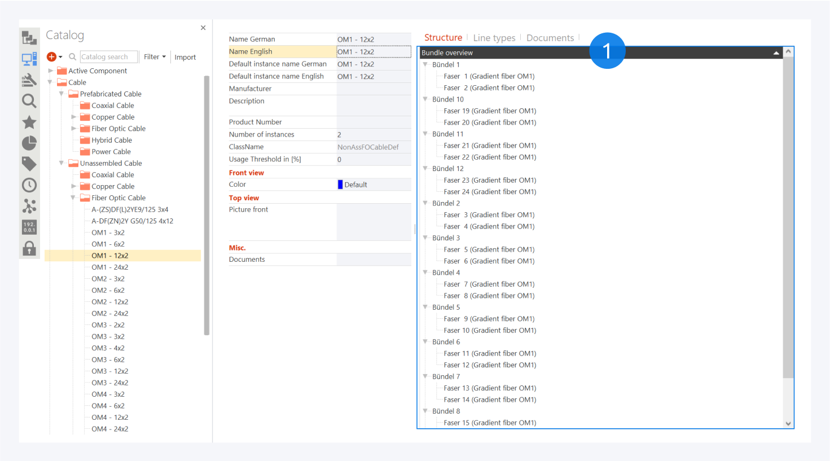Switch to the Line types tab
Viewport: 830px width, 461px height.
pos(494,38)
